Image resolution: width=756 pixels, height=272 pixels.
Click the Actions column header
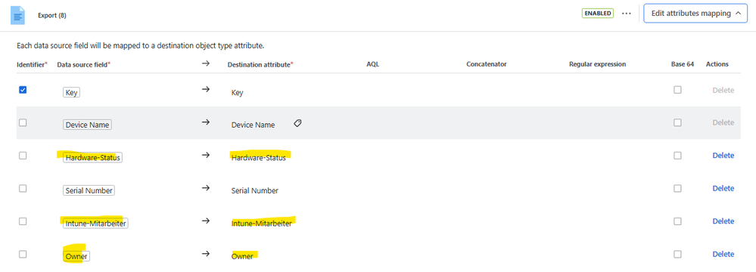click(x=717, y=64)
